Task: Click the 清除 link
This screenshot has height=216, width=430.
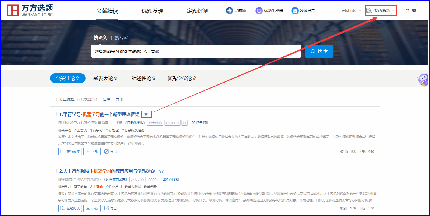Action: point(106,99)
